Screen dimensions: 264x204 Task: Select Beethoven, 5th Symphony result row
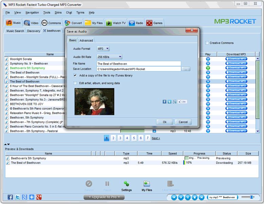pyautogui.click(x=27, y=117)
